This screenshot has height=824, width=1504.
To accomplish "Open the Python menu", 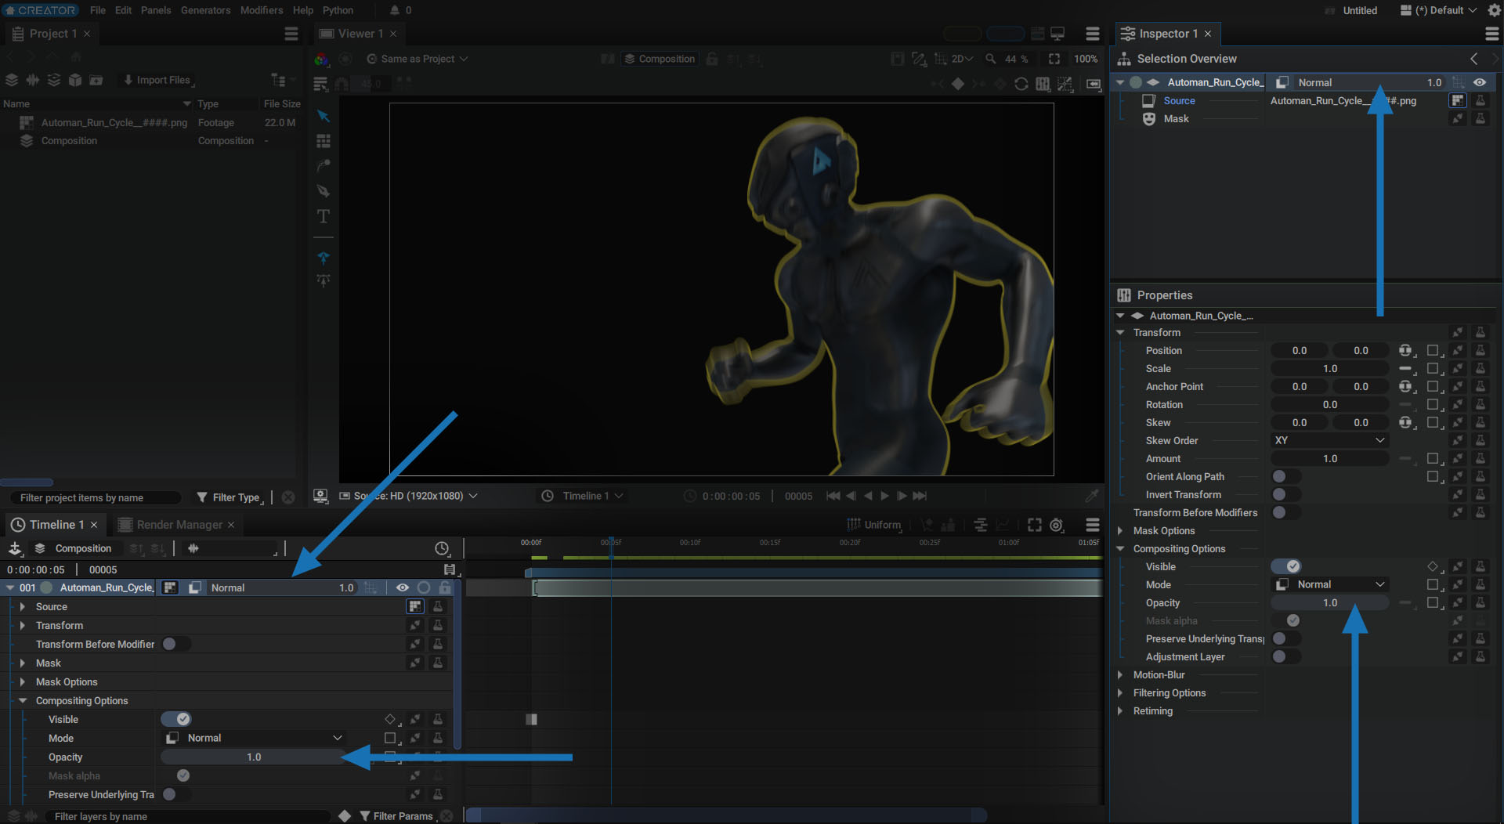I will coord(338,10).
